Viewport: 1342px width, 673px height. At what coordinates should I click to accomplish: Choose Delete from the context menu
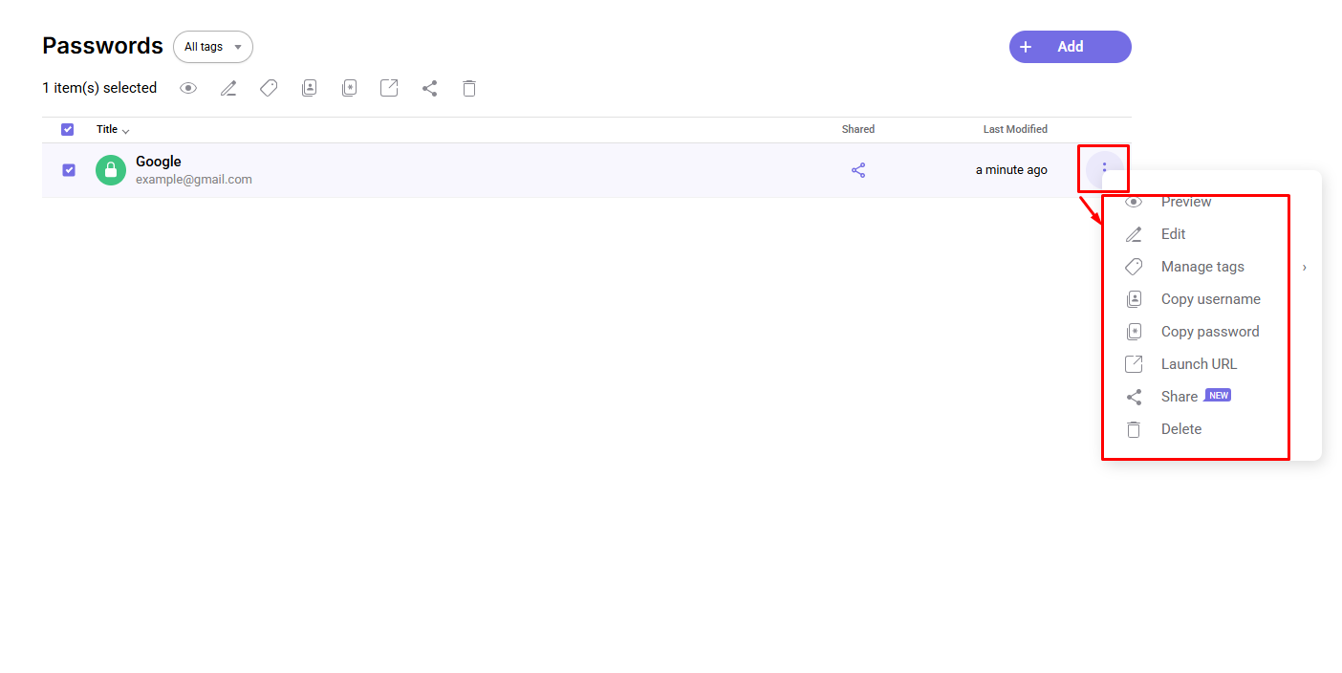pos(1181,428)
